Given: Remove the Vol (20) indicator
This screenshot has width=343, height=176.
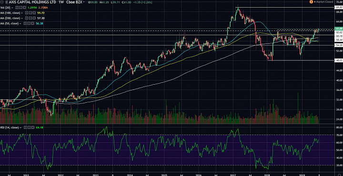Looking at the screenshot, I should [x=24, y=8].
